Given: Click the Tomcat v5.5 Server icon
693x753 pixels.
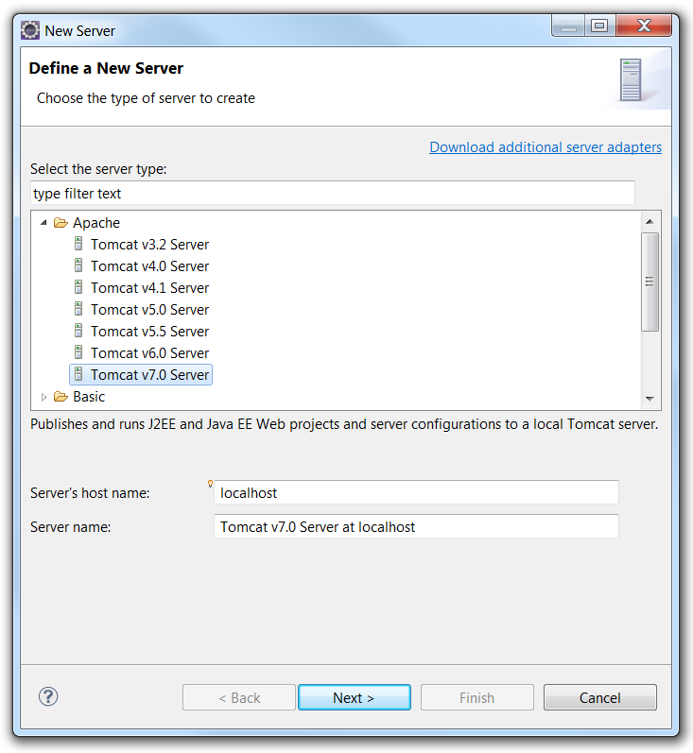Looking at the screenshot, I should pyautogui.click(x=78, y=331).
